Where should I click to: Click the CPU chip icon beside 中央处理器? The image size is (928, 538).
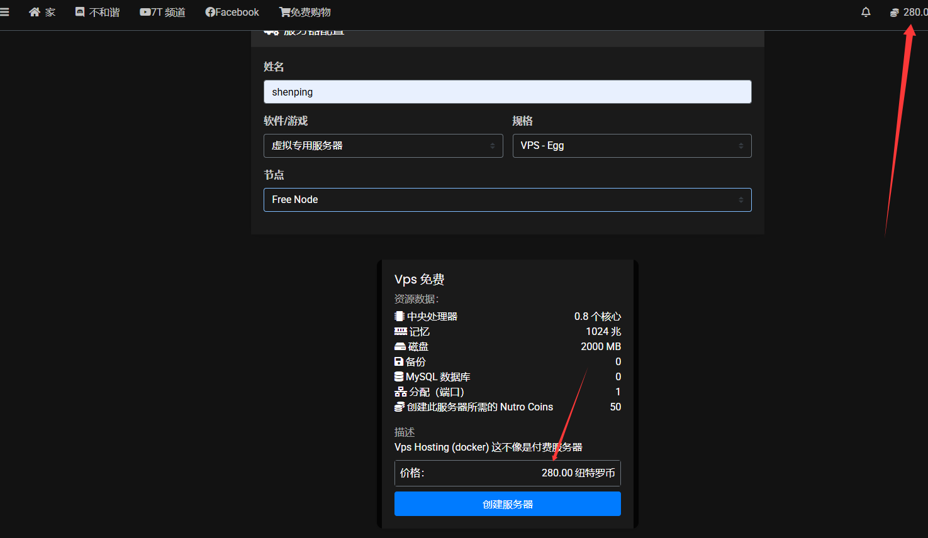pos(399,316)
